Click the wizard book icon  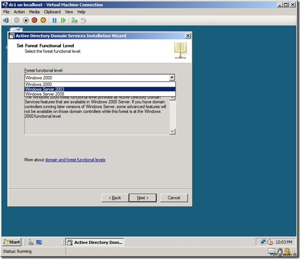(x=180, y=50)
